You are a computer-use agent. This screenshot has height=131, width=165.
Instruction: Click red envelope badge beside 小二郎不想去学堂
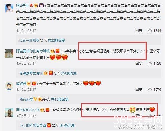coord(49,125)
